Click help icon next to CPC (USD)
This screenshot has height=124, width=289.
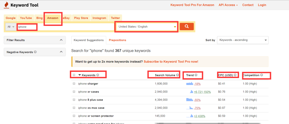pos(235,75)
